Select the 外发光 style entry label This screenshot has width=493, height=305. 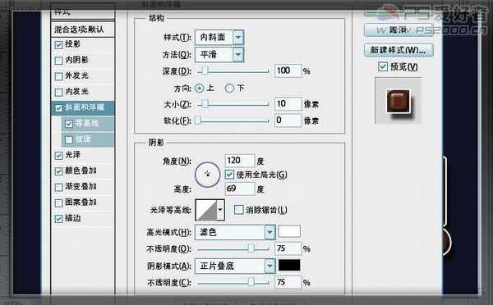point(76,75)
